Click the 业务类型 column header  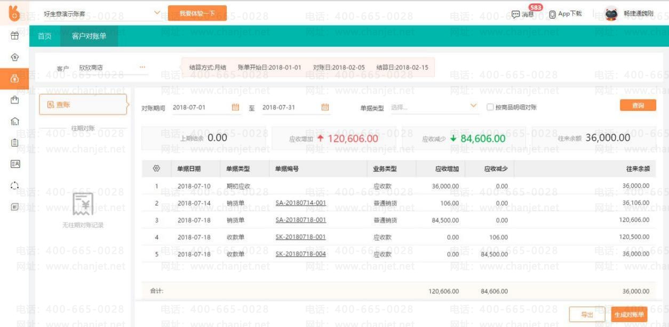(385, 169)
